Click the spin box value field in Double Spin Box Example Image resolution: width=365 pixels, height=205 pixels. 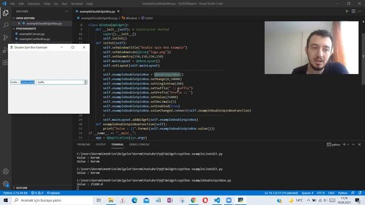point(47,82)
